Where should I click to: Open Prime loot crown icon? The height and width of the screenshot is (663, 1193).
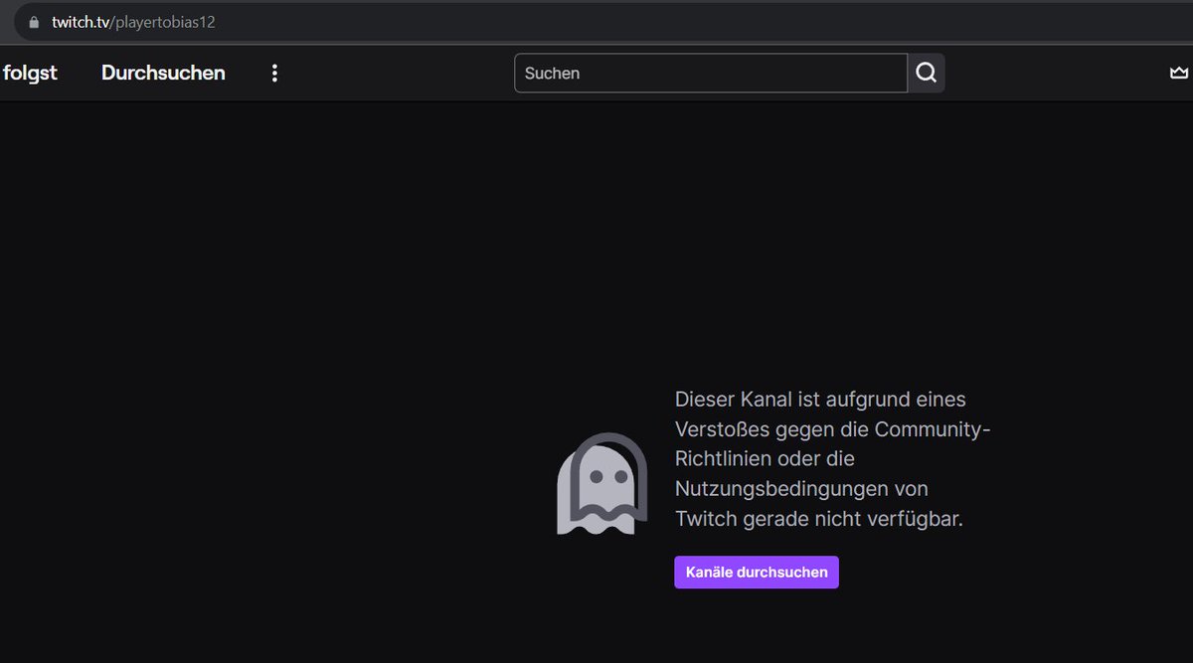point(1179,74)
